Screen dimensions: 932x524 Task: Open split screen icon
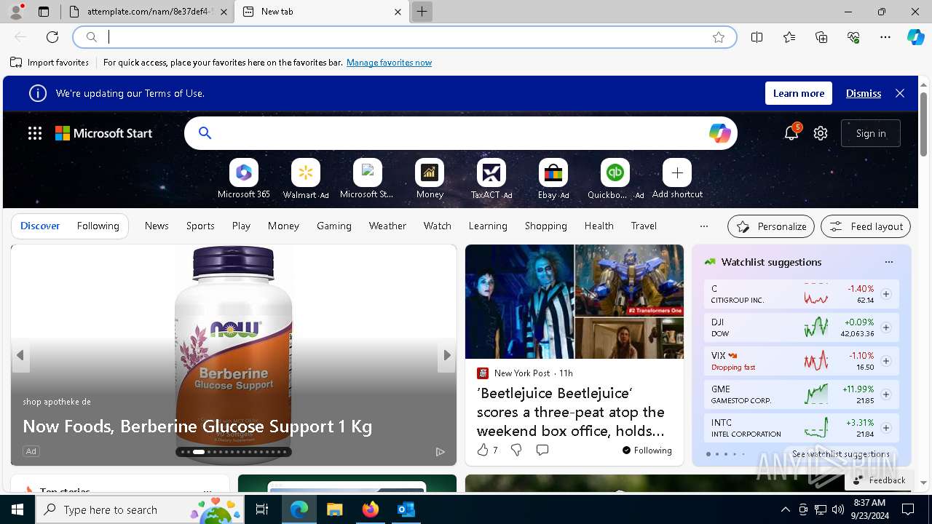click(757, 37)
